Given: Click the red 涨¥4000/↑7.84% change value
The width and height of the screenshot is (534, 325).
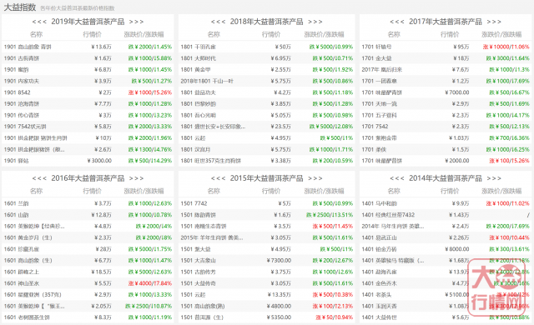Looking at the screenshot, I should [150, 283].
